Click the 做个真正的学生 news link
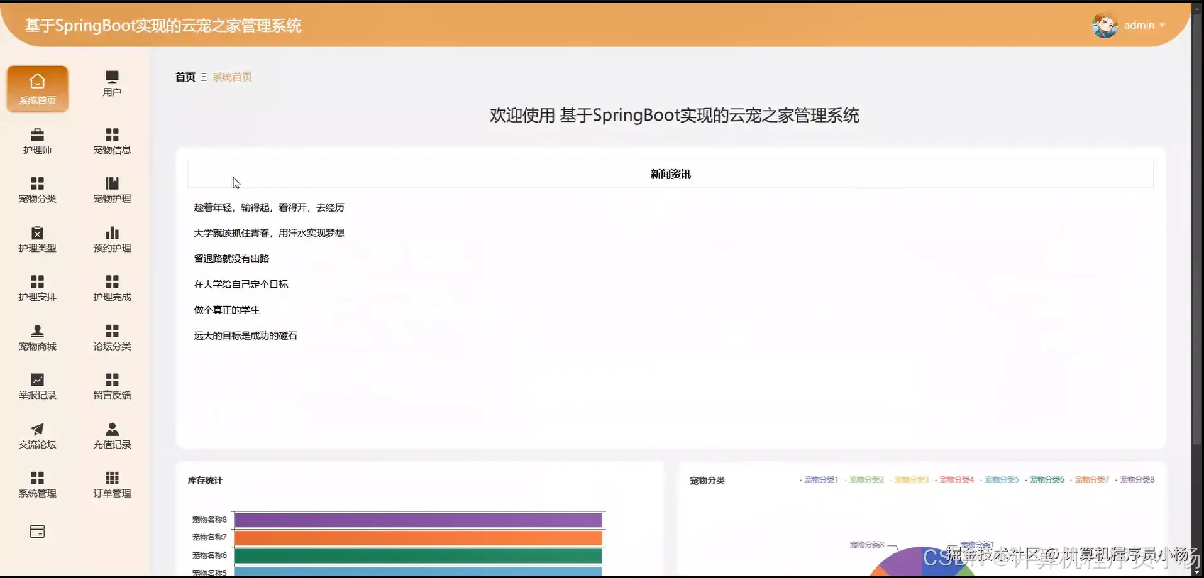This screenshot has width=1204, height=578. pyautogui.click(x=226, y=309)
